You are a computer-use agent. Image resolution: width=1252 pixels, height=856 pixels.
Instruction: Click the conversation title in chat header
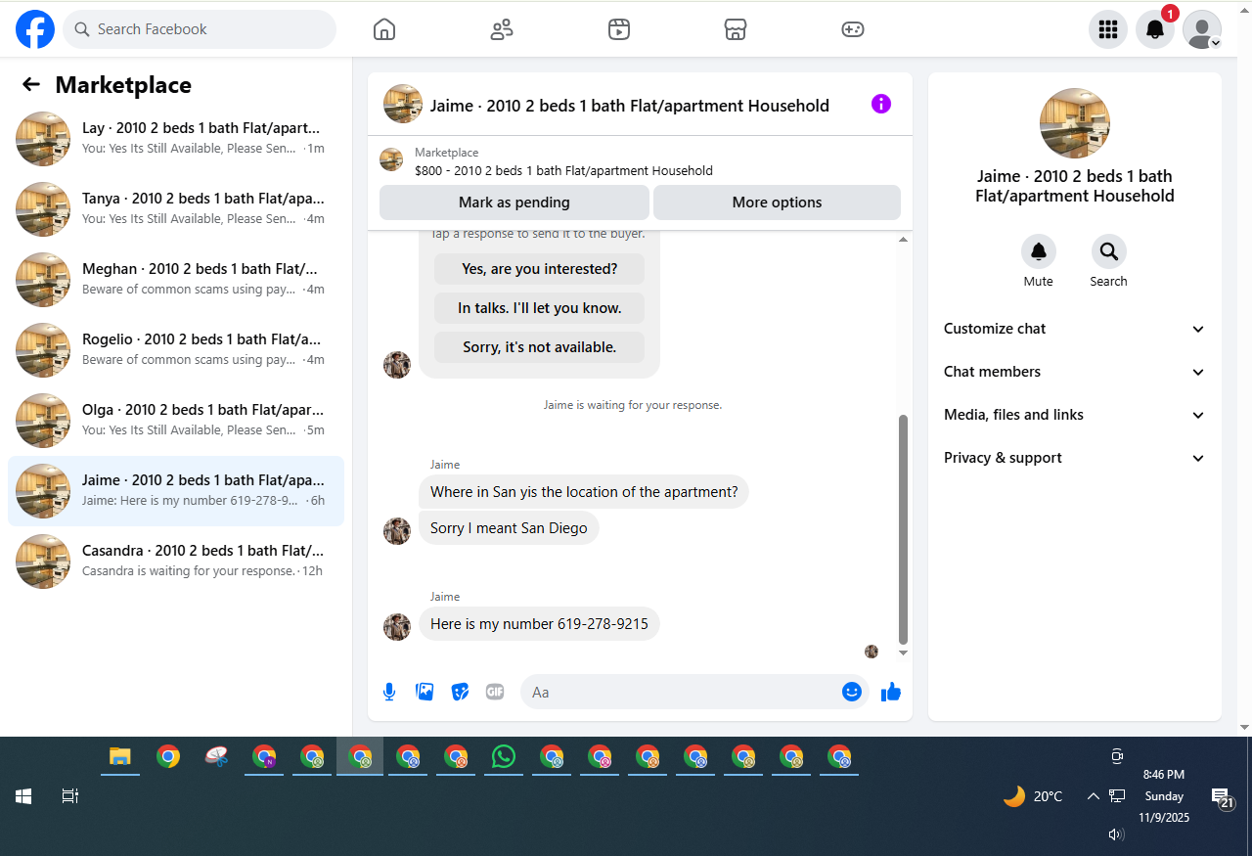[630, 106]
